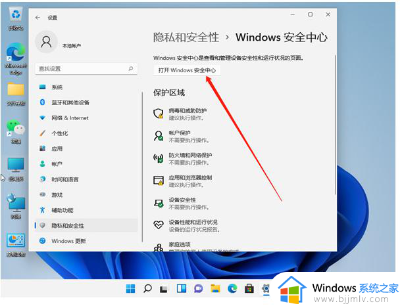Click the network diamond icon in sidebar

[43, 118]
